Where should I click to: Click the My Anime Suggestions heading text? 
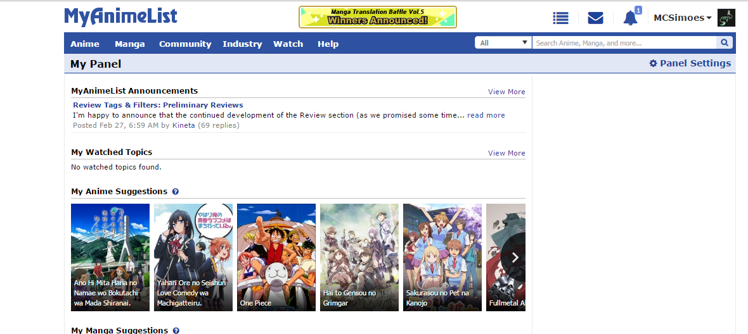click(119, 192)
